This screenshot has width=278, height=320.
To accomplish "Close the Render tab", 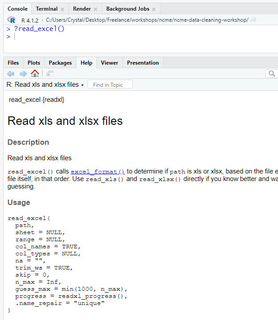I will click(x=95, y=9).
